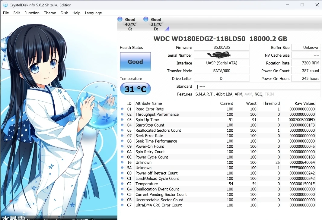The height and width of the screenshot is (220, 322).
Task: Click status dot of Power Cycle Count row
Action: pyautogui.click(x=123, y=157)
